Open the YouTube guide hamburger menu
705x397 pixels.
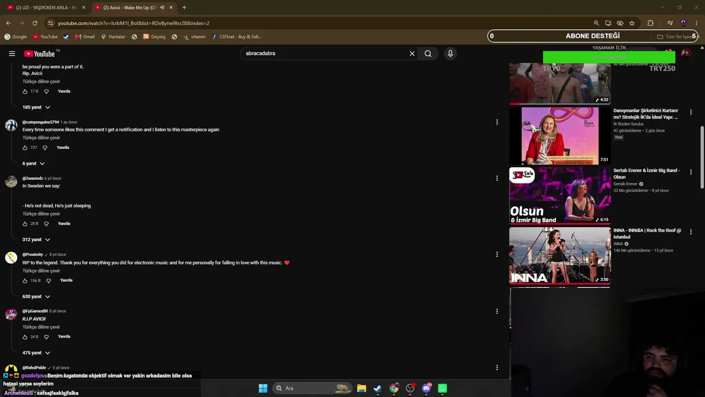click(12, 53)
